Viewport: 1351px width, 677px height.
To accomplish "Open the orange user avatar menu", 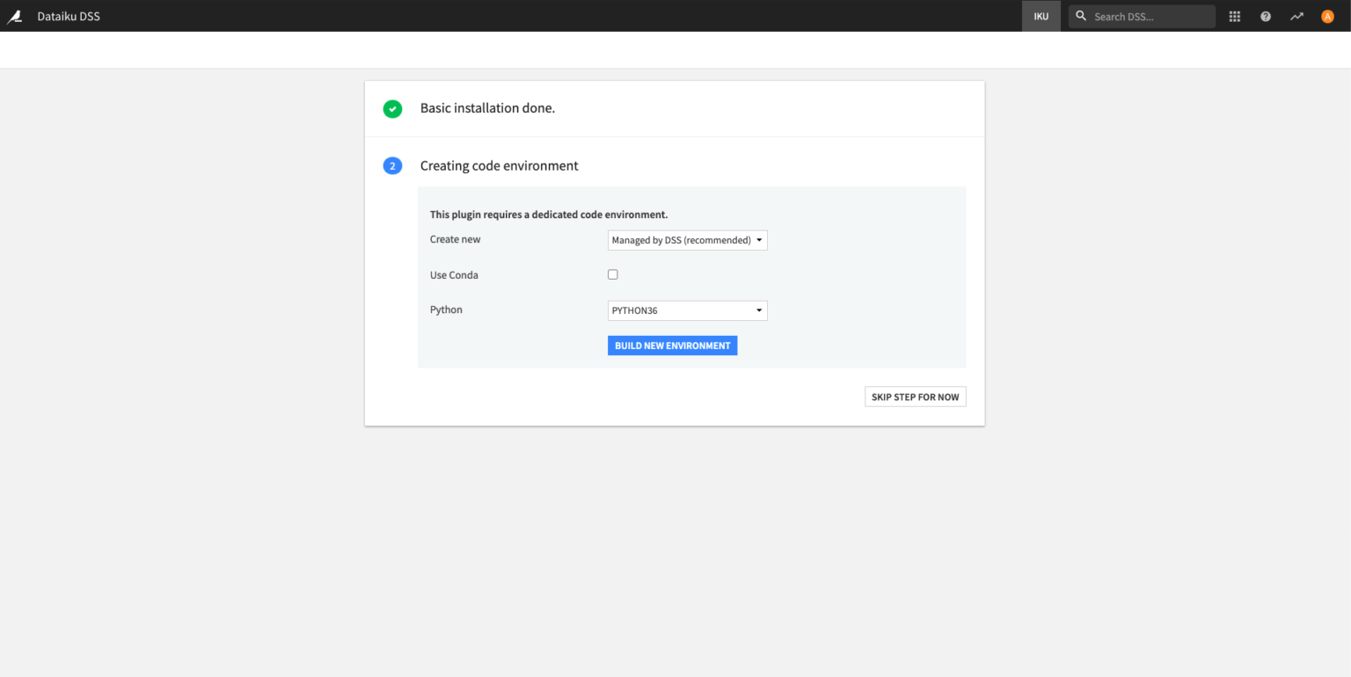I will (1326, 16).
